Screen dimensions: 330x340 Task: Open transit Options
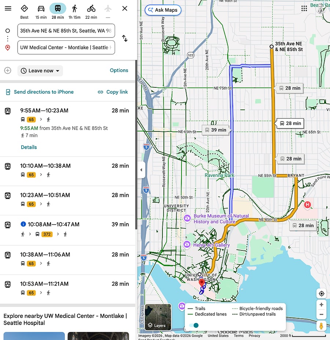click(x=119, y=70)
